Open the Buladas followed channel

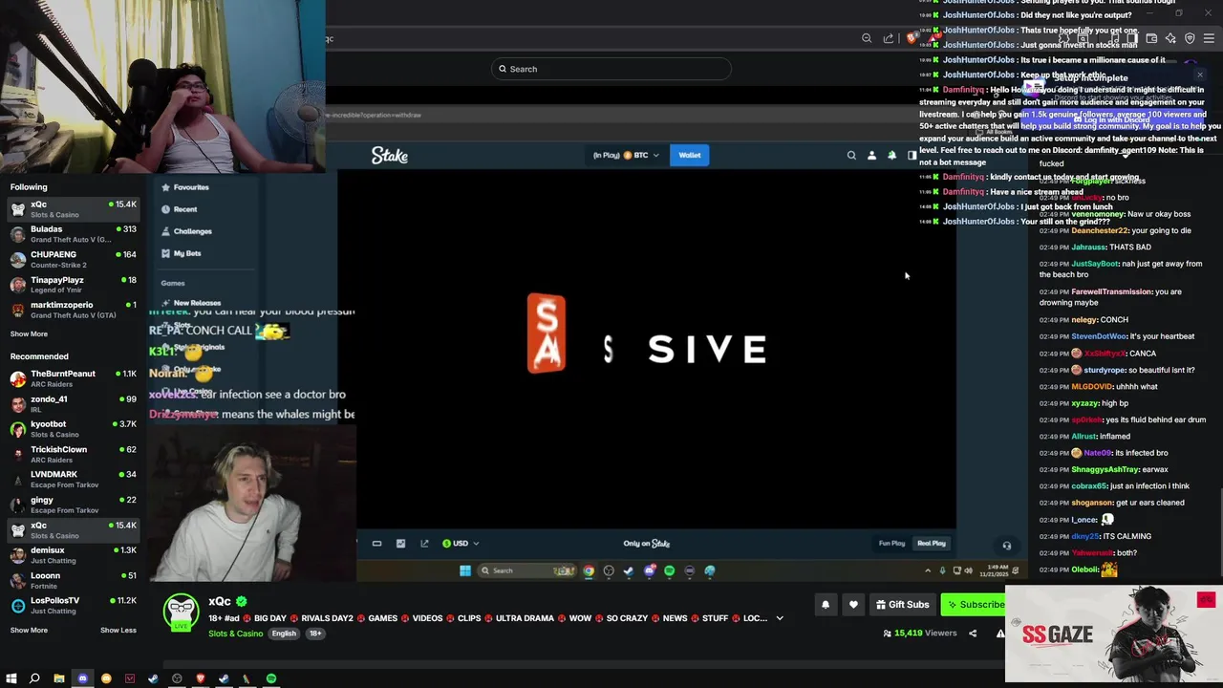click(x=74, y=234)
